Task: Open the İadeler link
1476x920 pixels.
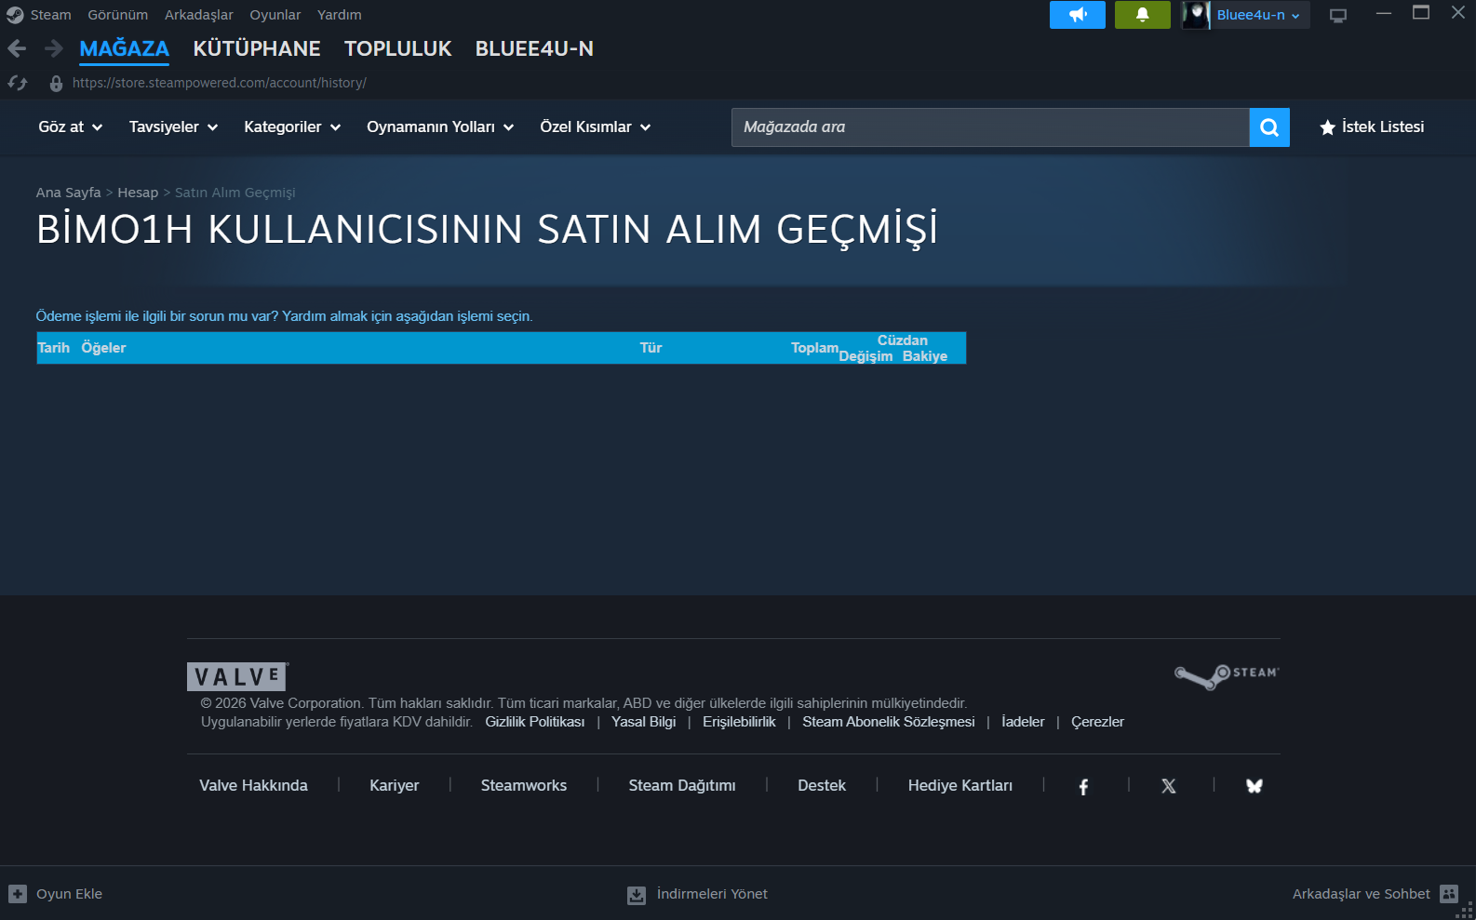Action: pyautogui.click(x=1023, y=722)
